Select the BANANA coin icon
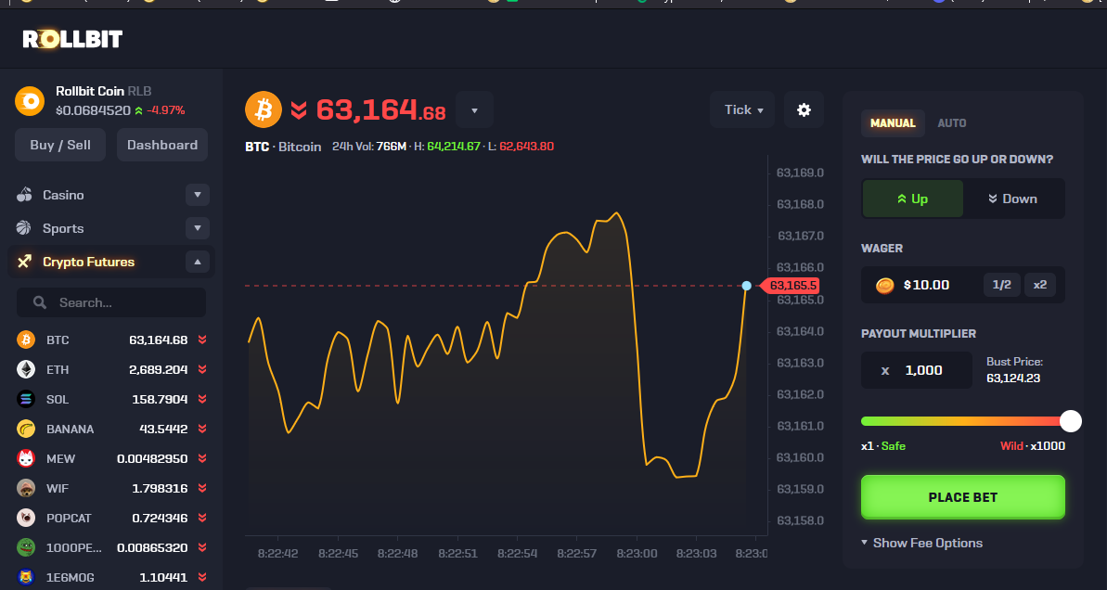The width and height of the screenshot is (1107, 590). (x=25, y=429)
